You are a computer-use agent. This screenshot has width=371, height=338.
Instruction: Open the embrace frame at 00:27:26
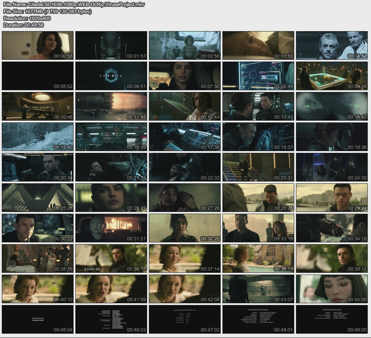tap(185, 197)
